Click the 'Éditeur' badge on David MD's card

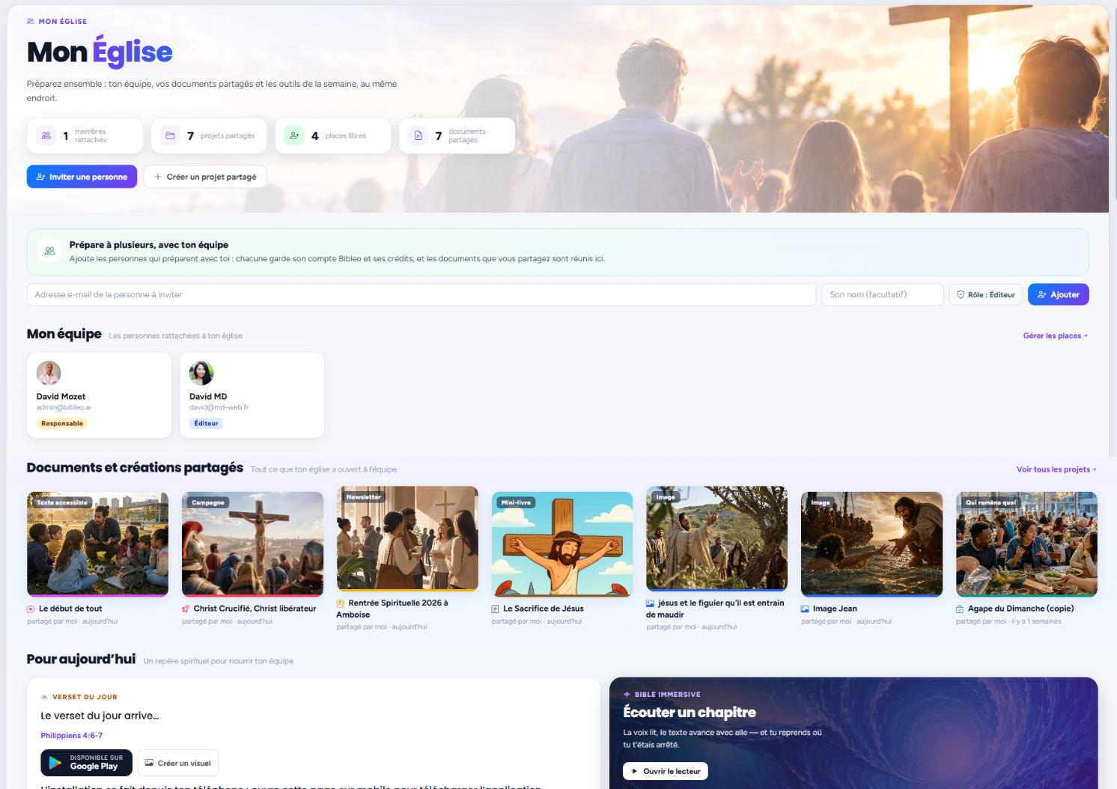coord(206,424)
